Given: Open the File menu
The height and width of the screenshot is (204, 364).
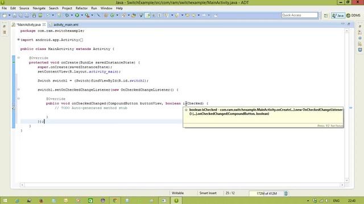Looking at the screenshot, I should pos(4,8).
